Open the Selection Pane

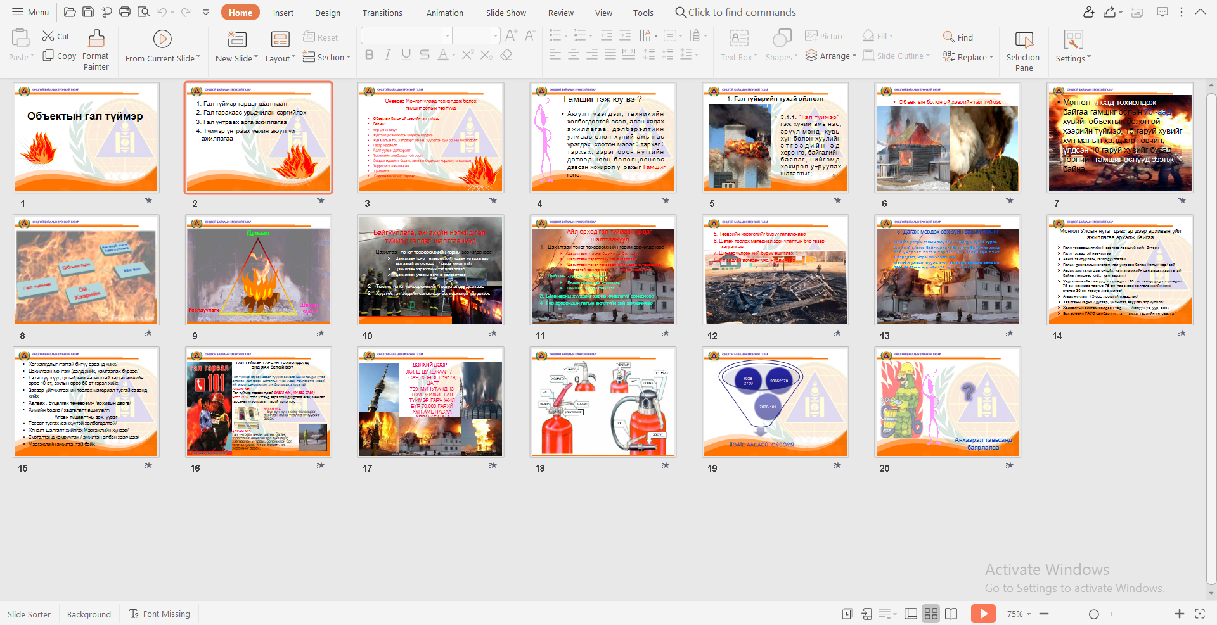pyautogui.click(x=1023, y=41)
